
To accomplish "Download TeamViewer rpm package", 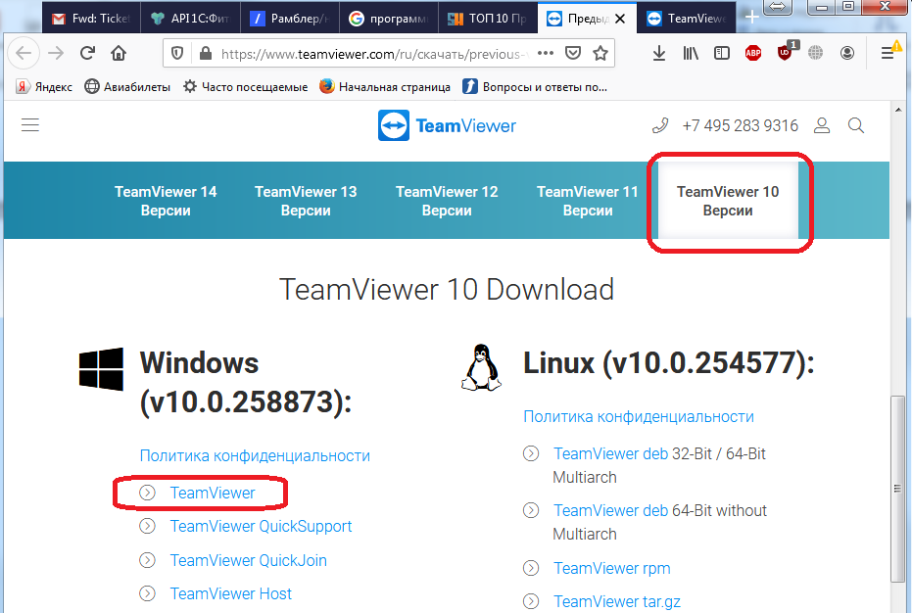I will pos(611,568).
